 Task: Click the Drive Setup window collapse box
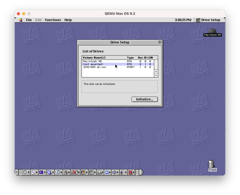160,42
